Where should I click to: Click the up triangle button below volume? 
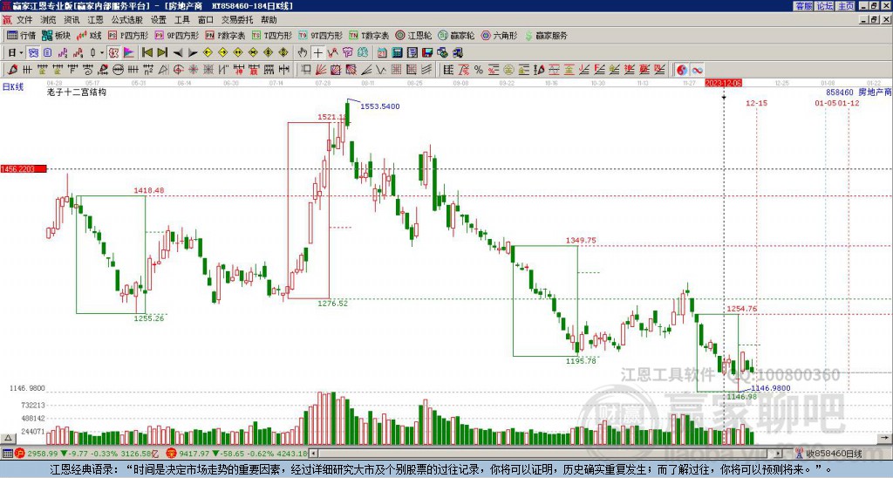[8, 438]
